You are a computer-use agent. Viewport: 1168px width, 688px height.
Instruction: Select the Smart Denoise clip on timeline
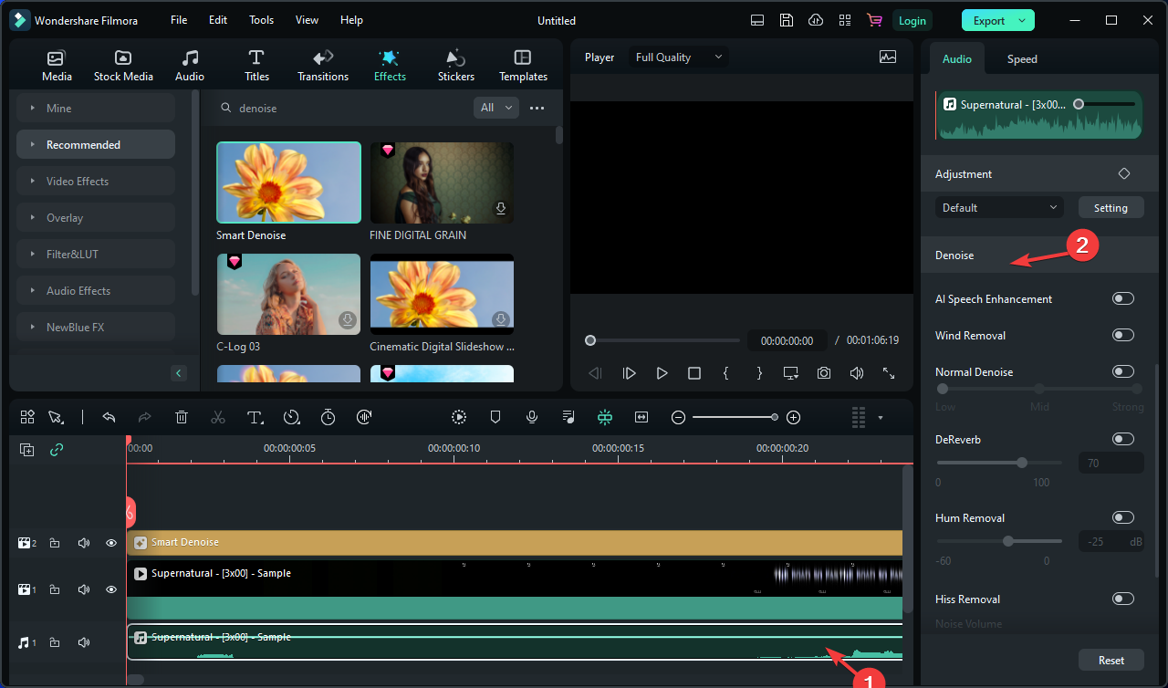(515, 543)
